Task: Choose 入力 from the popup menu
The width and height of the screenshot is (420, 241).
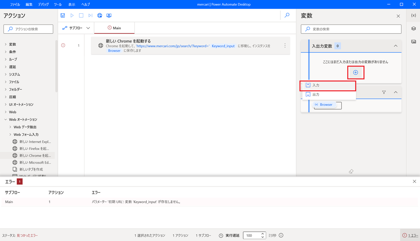Action: 329,85
